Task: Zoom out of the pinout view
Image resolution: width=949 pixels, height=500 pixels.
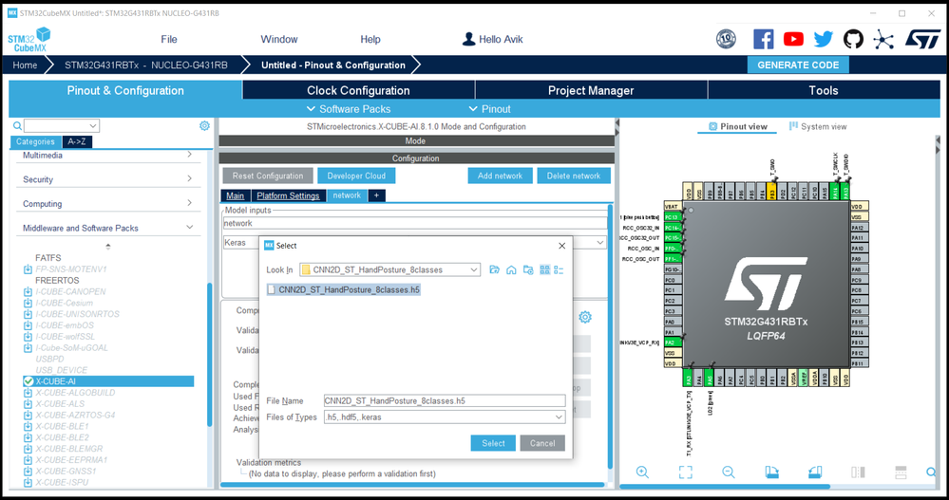Action: (728, 472)
